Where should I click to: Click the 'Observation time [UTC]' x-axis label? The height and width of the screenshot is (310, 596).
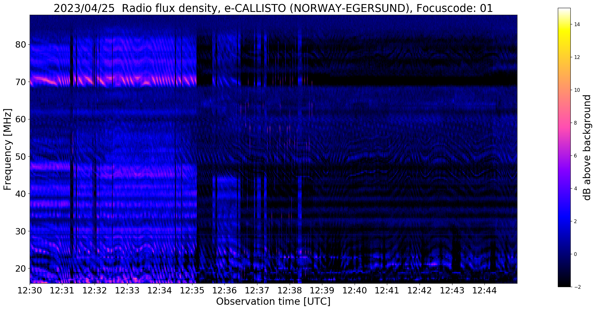pos(273,302)
